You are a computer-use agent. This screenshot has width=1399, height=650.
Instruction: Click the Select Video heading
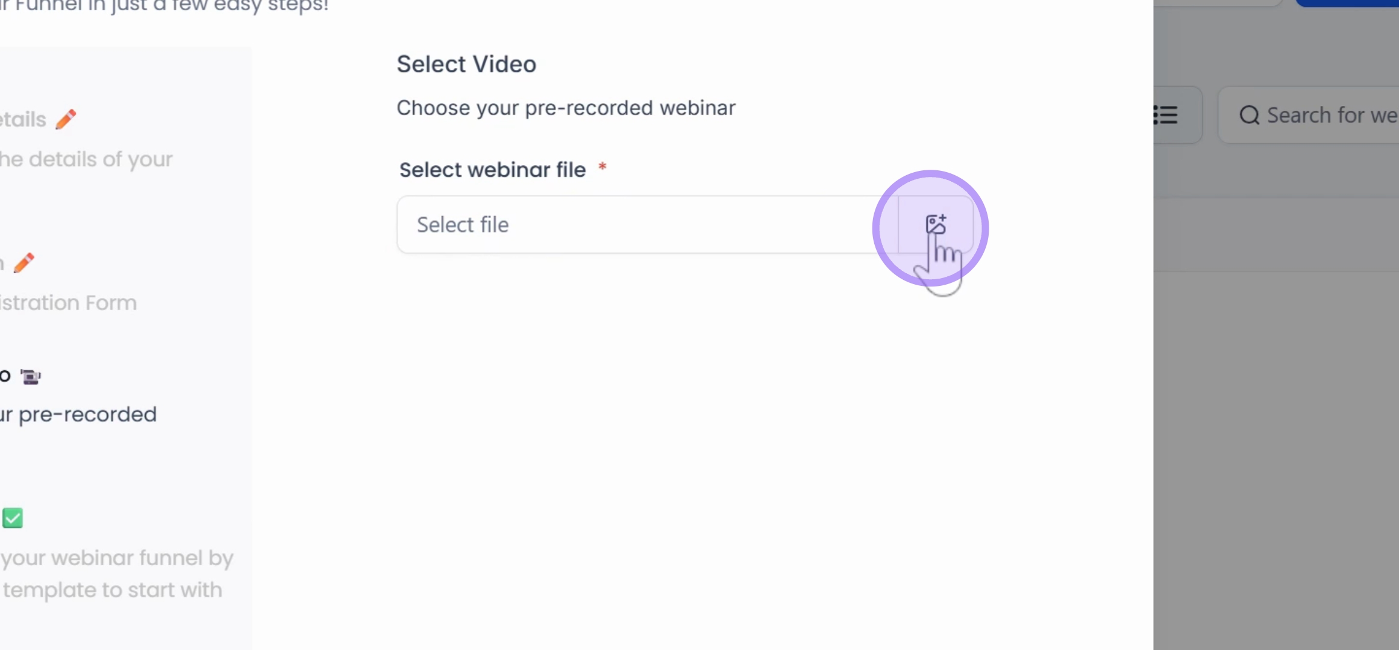point(466,64)
